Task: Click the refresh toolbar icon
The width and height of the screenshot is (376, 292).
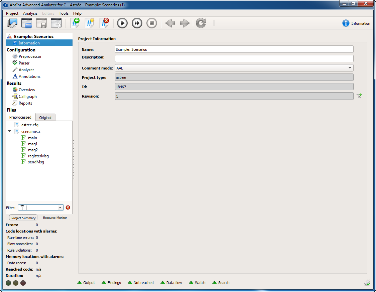Action: pyautogui.click(x=201, y=23)
